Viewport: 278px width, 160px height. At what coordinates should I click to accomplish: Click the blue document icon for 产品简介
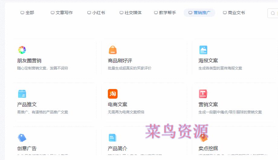click(112, 138)
